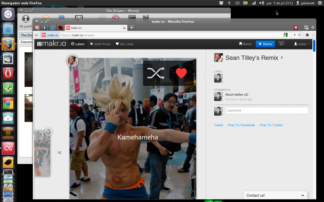Open the clock showing jue 5 de jul 23:11
The image size is (324, 202).
pyautogui.click(x=280, y=3)
